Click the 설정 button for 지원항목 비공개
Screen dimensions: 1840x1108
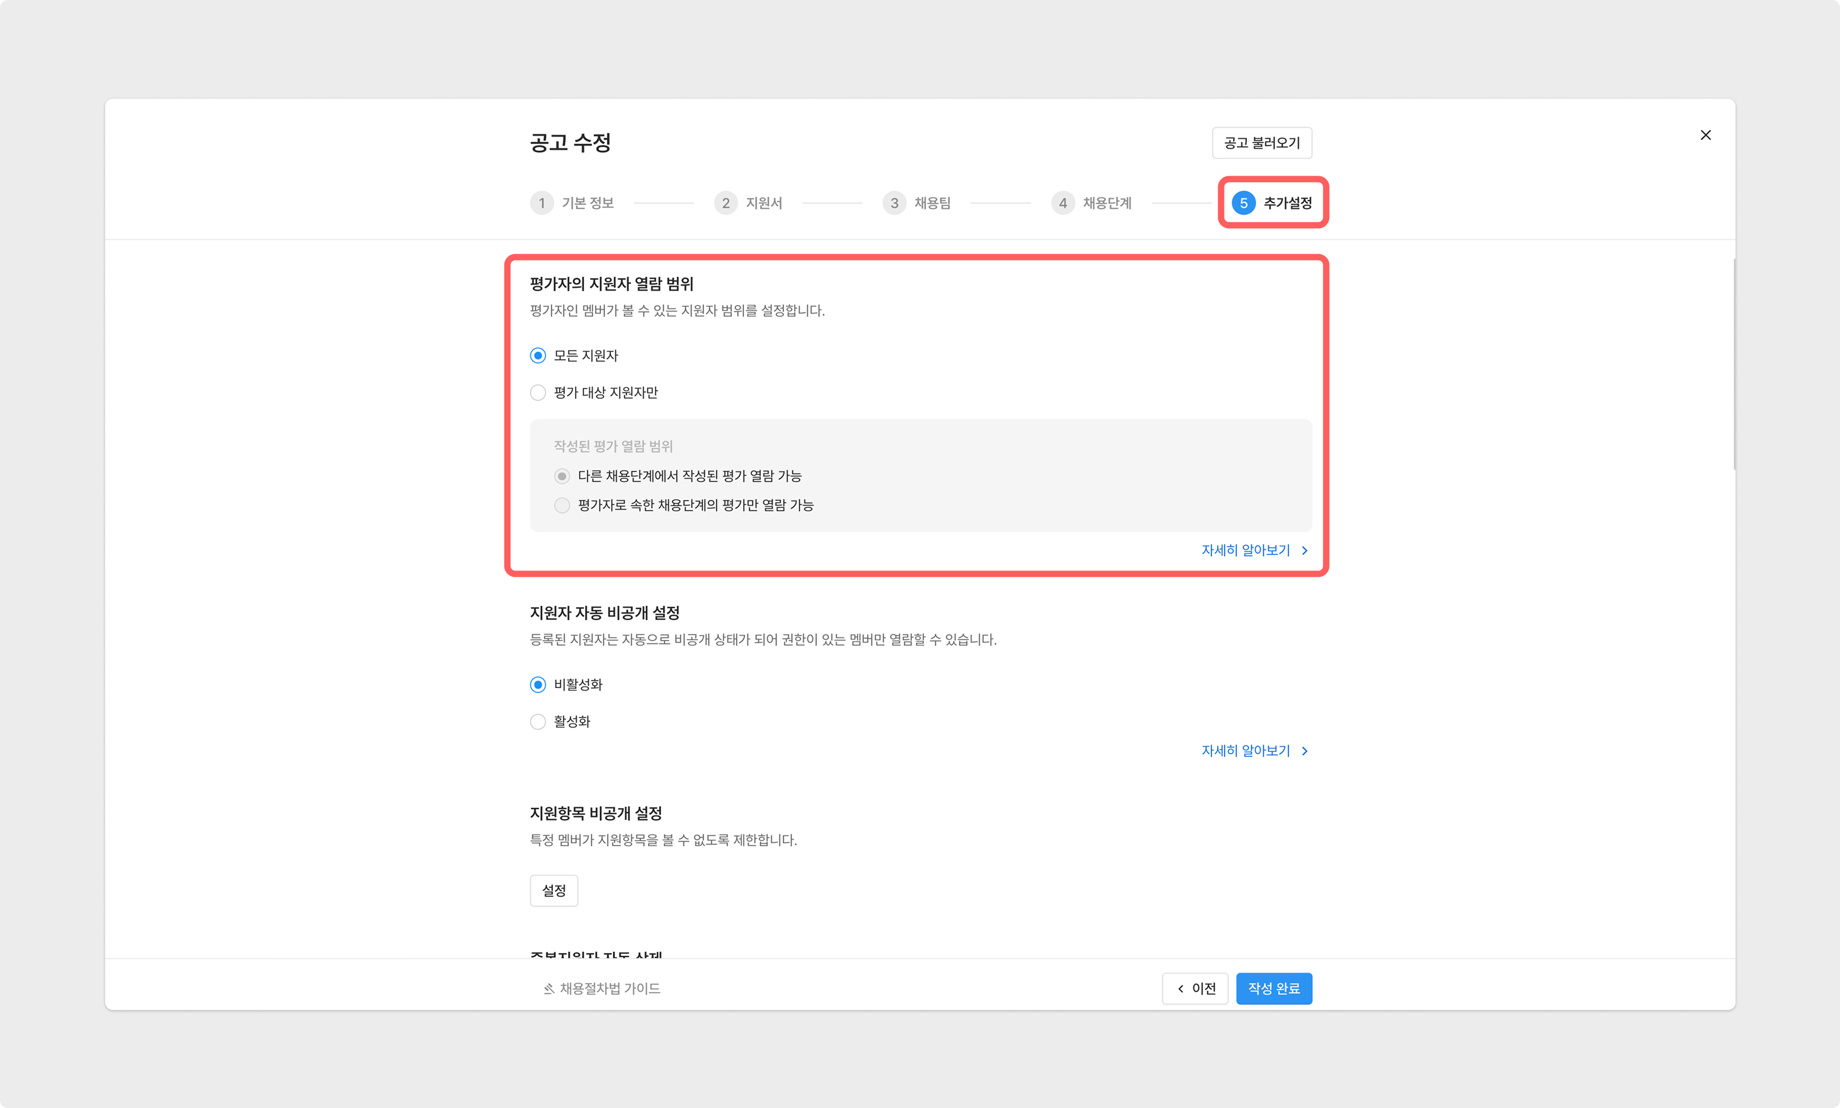[553, 891]
